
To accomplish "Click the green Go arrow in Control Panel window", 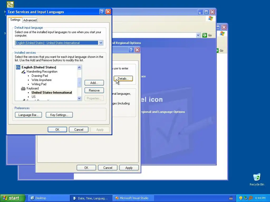I will [205, 35].
